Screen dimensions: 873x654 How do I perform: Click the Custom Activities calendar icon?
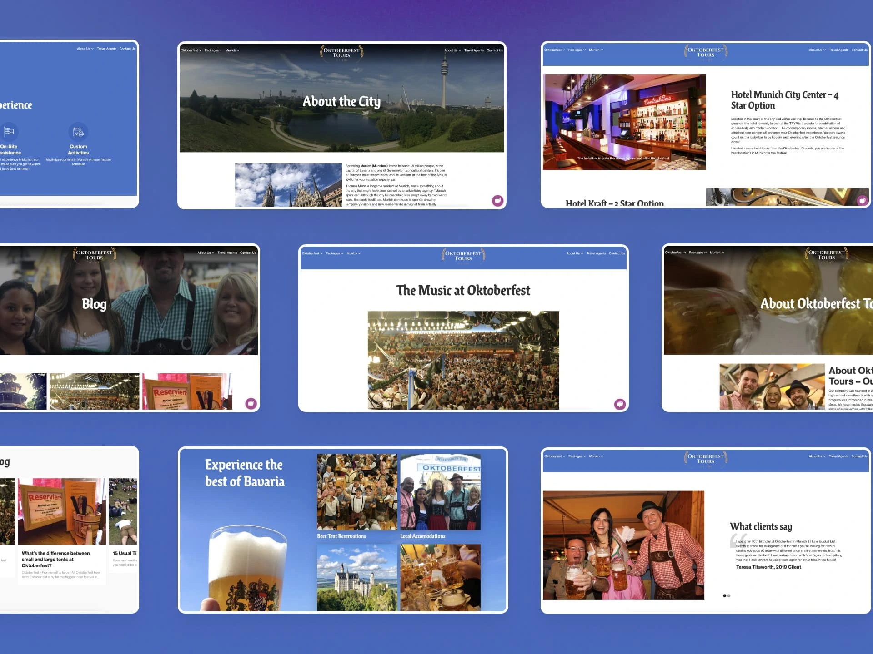78,132
